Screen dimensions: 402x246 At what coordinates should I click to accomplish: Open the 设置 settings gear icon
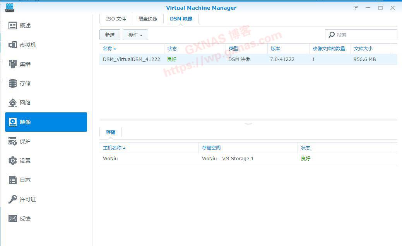pyautogui.click(x=13, y=161)
